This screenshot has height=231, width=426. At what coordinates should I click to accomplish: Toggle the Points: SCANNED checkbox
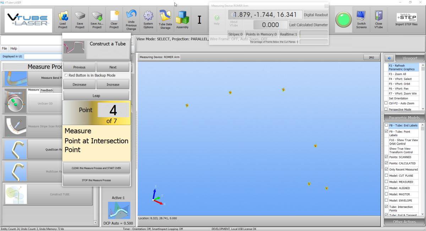(x=386, y=157)
